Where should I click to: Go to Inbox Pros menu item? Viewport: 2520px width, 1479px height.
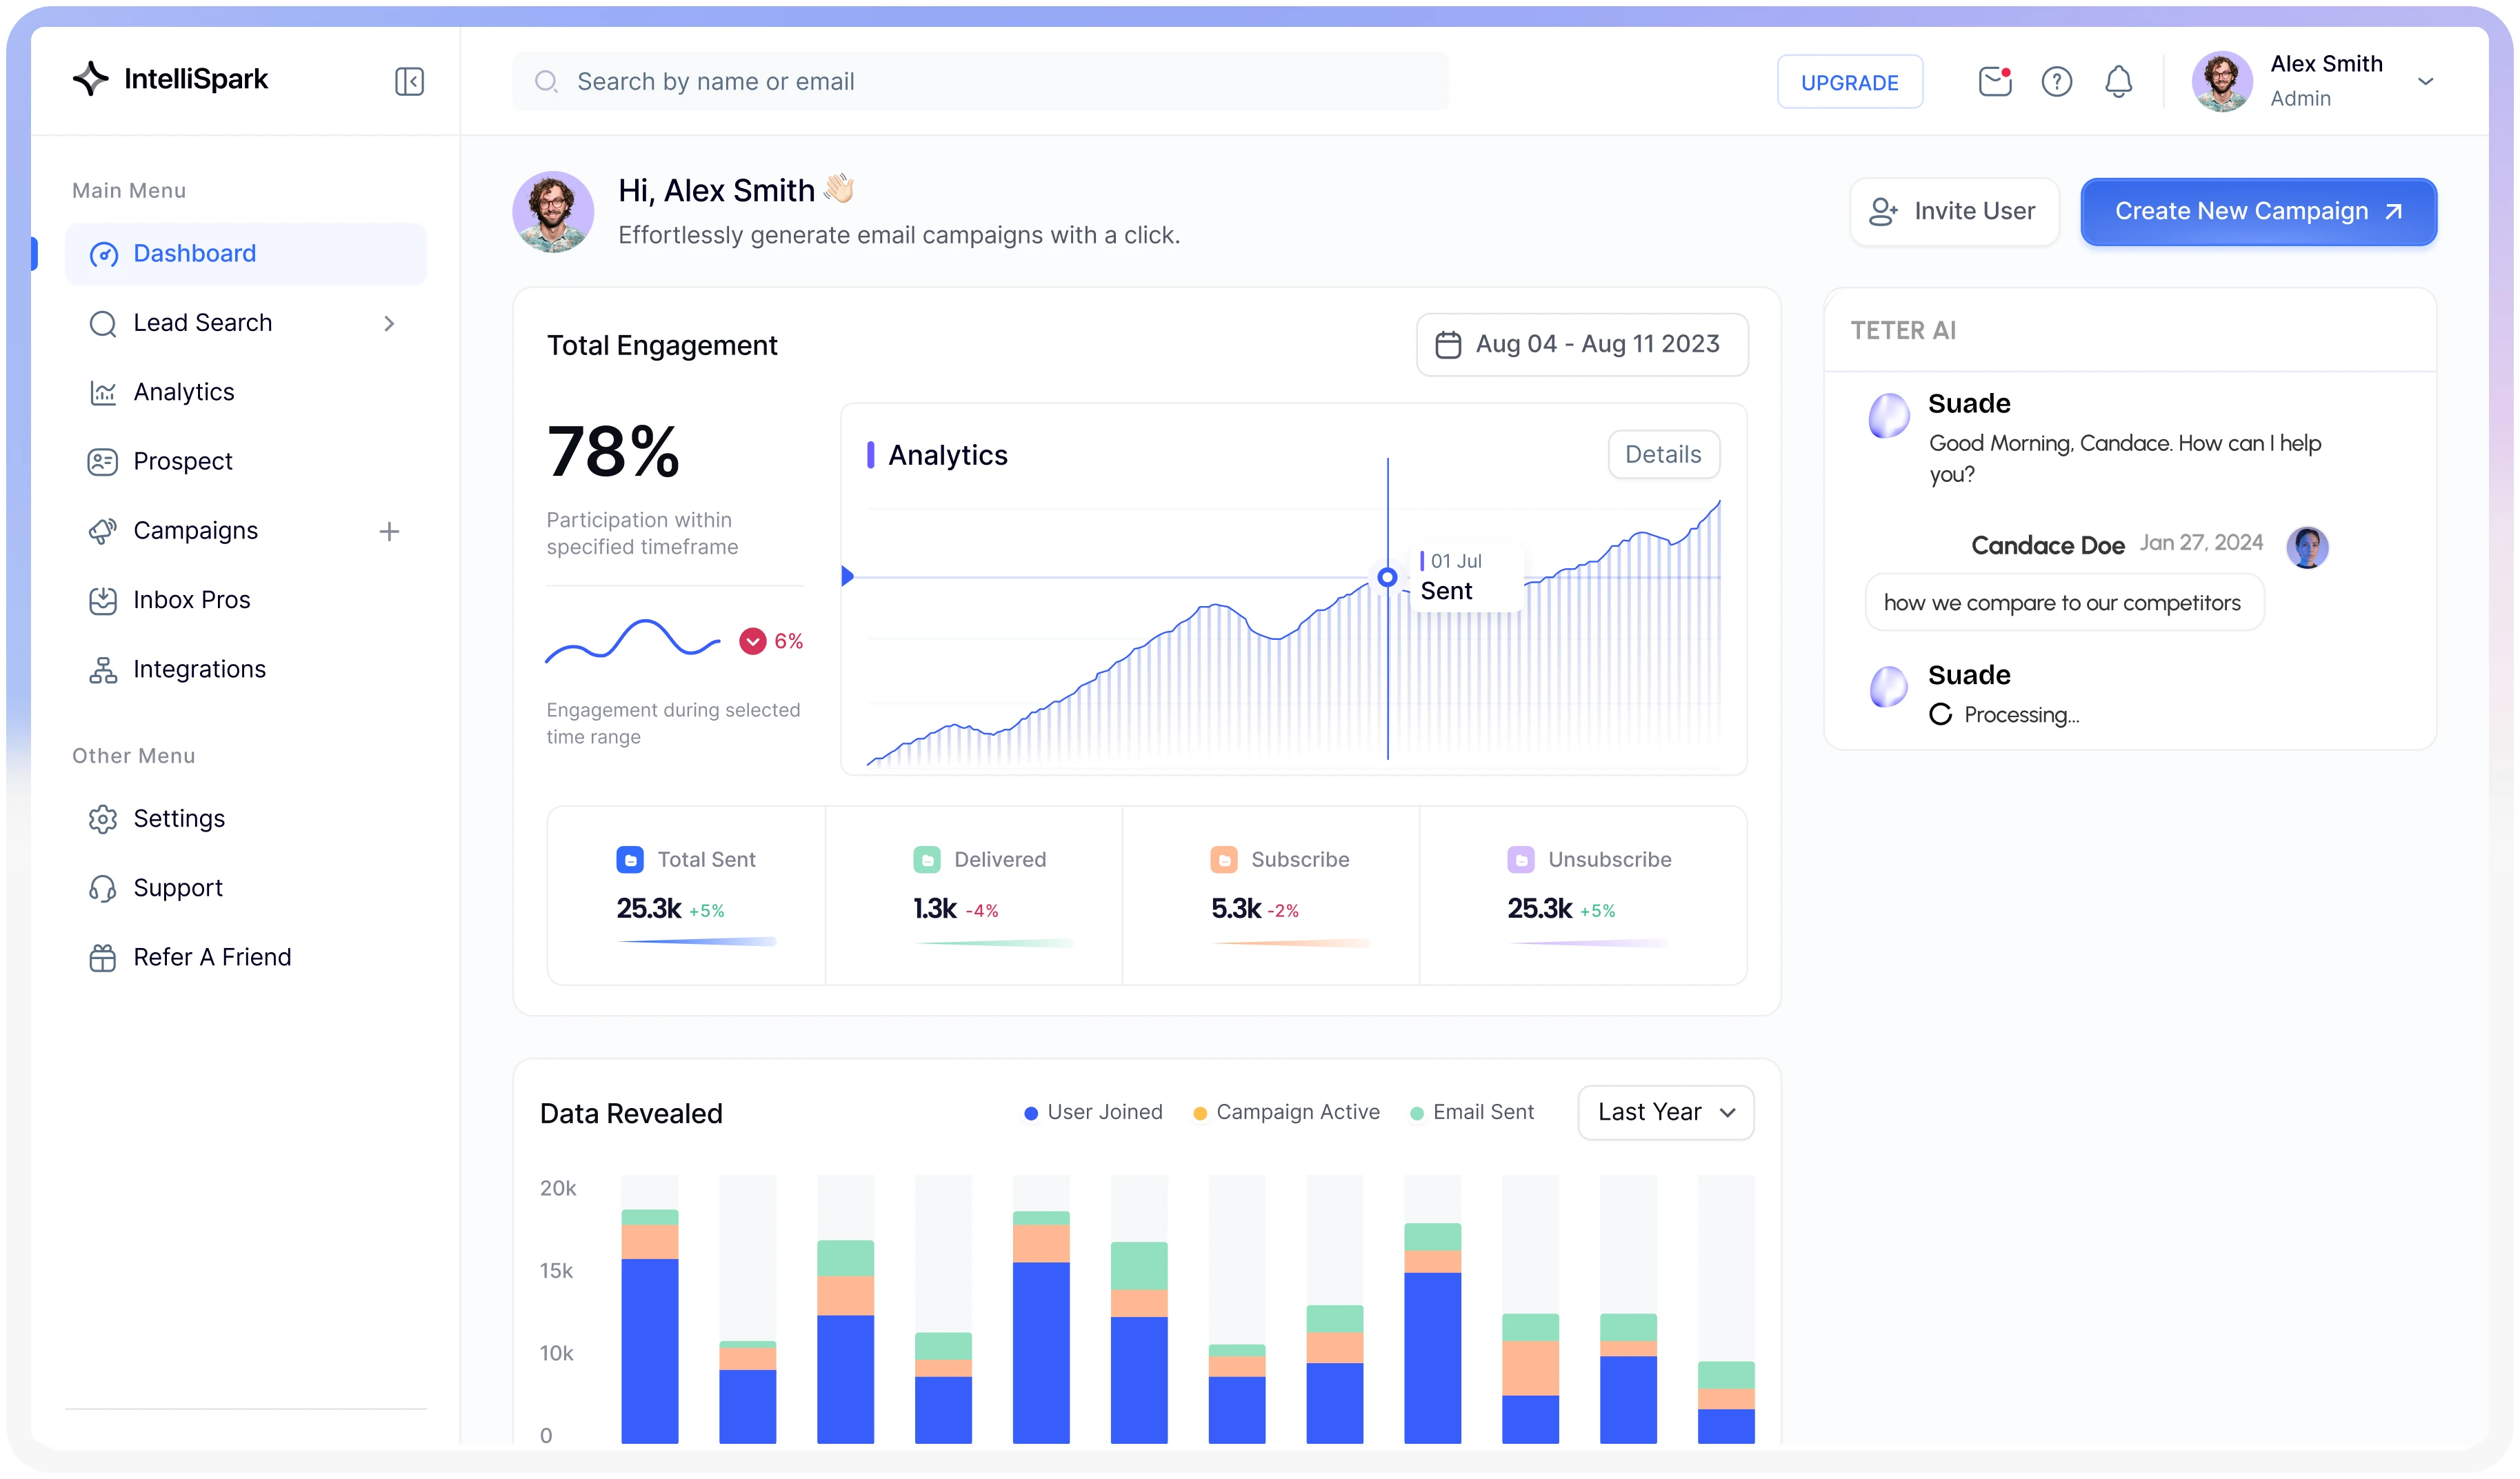[191, 600]
